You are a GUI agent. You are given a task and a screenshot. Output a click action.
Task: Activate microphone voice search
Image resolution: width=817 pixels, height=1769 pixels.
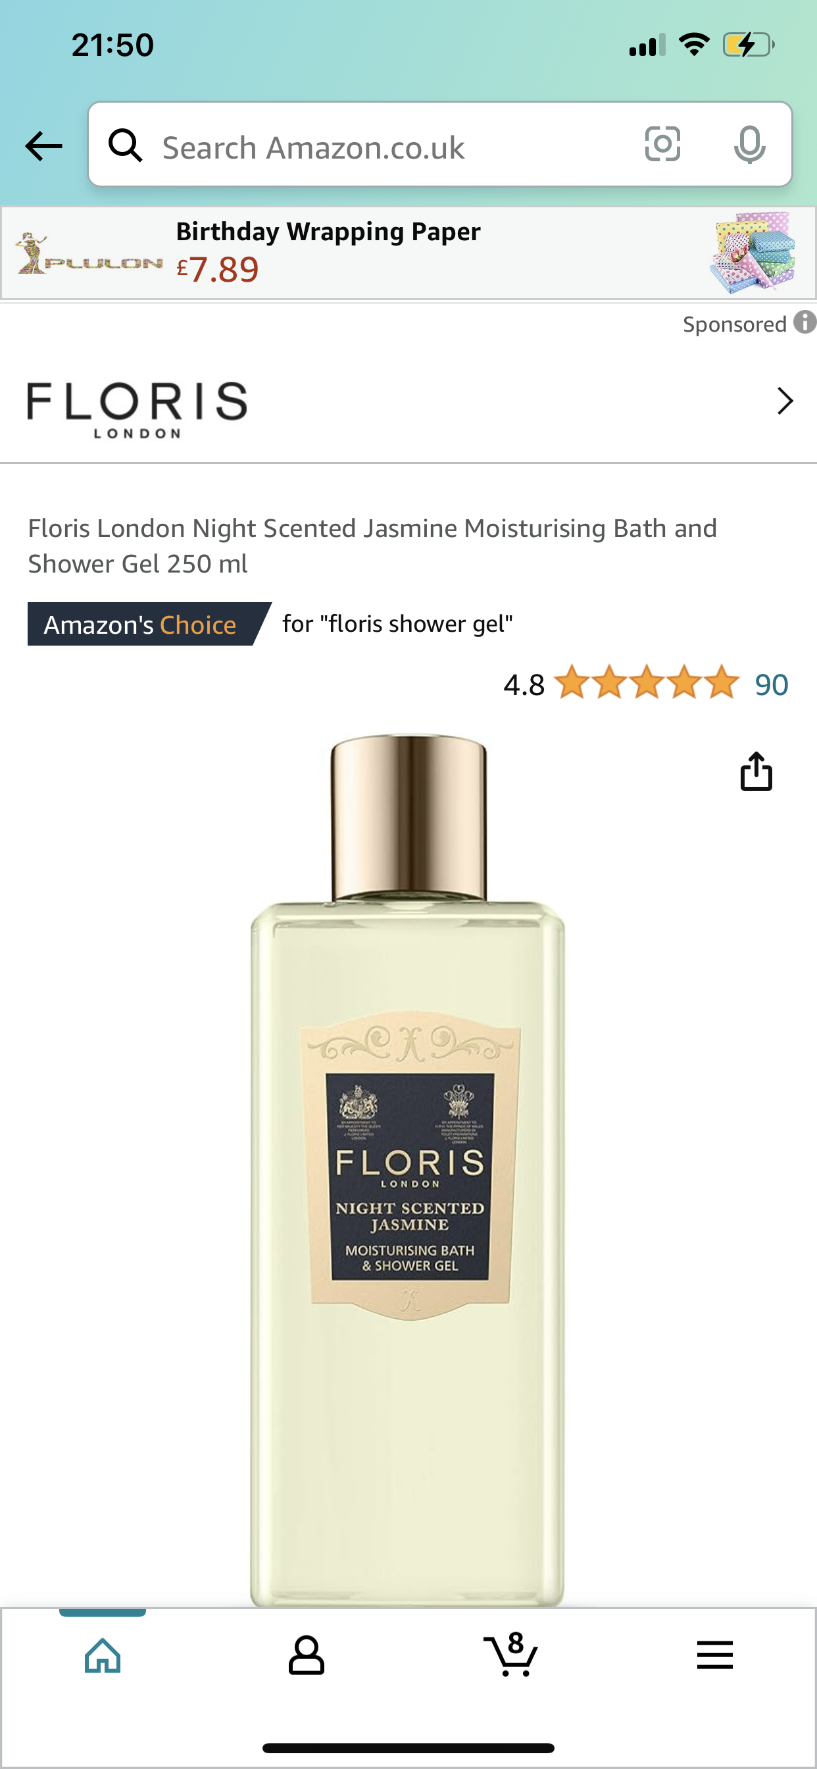(749, 145)
